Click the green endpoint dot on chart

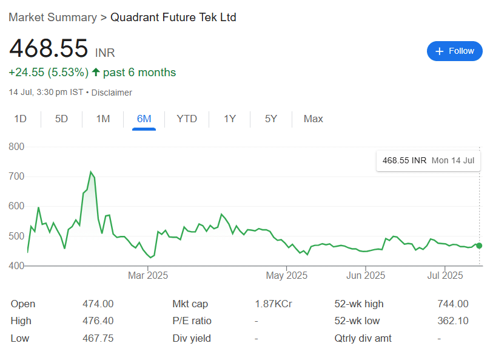tap(479, 246)
